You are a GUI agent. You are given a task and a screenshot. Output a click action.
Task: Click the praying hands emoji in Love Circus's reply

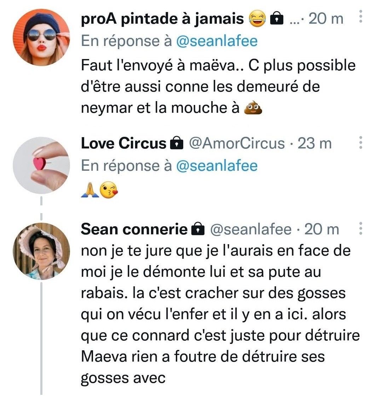pos(88,190)
